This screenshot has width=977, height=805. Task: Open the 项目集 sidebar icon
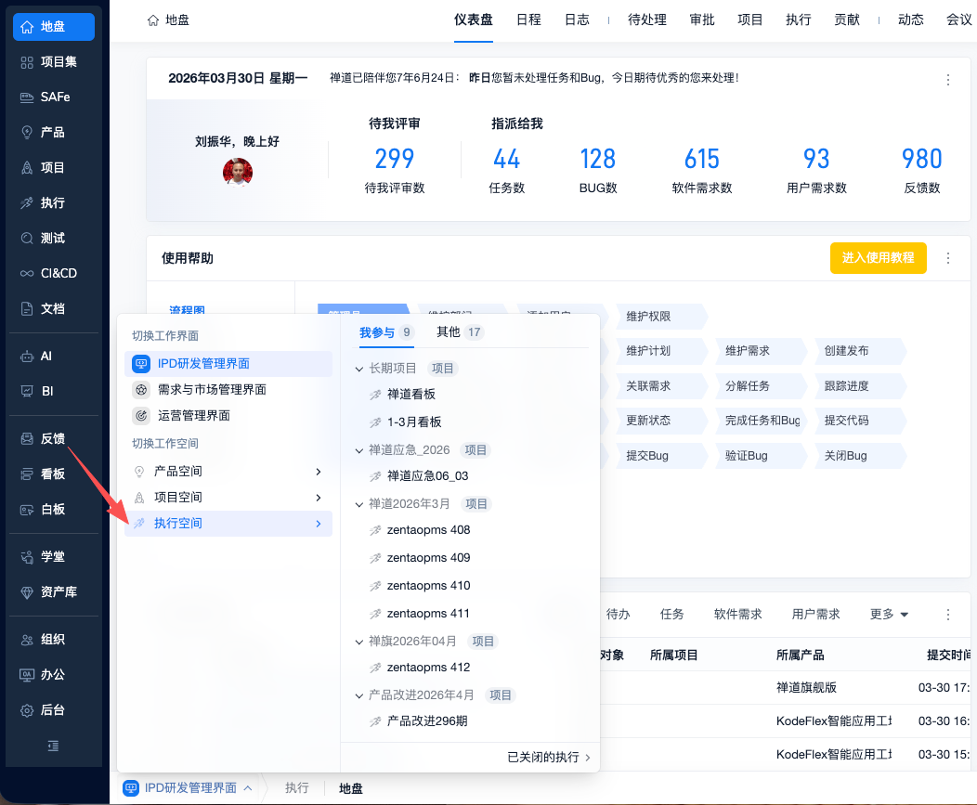click(x=27, y=62)
